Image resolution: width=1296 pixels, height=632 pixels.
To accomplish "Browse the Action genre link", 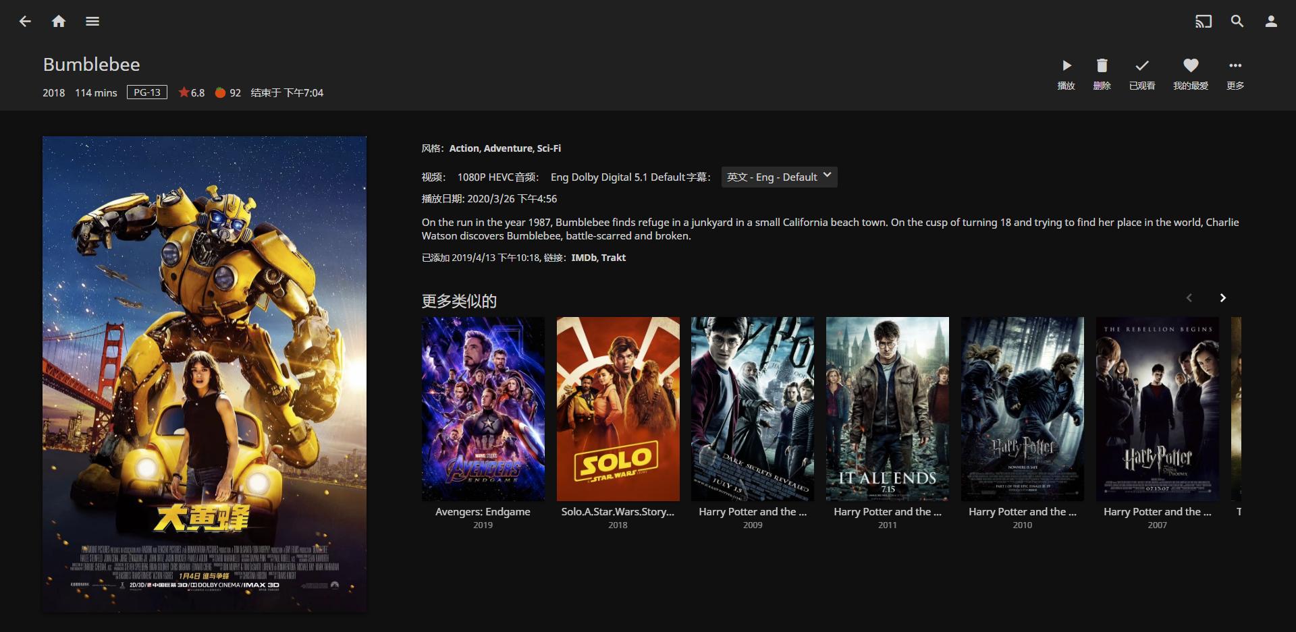I will (464, 148).
